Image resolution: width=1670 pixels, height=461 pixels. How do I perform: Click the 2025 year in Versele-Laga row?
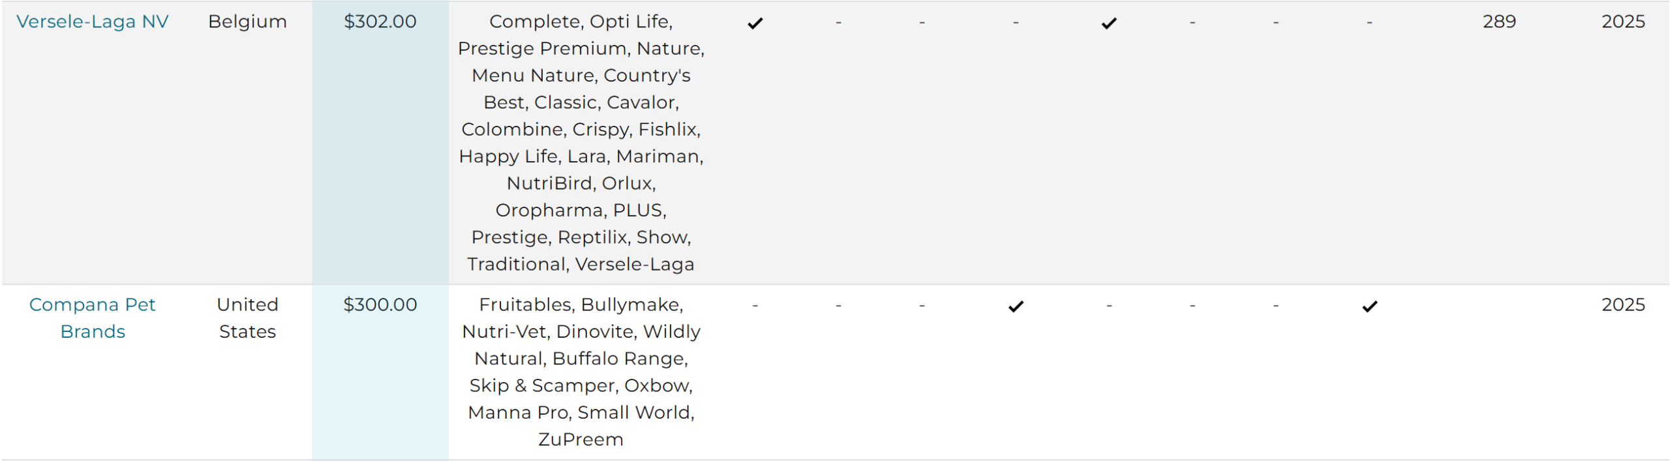[x=1623, y=22]
